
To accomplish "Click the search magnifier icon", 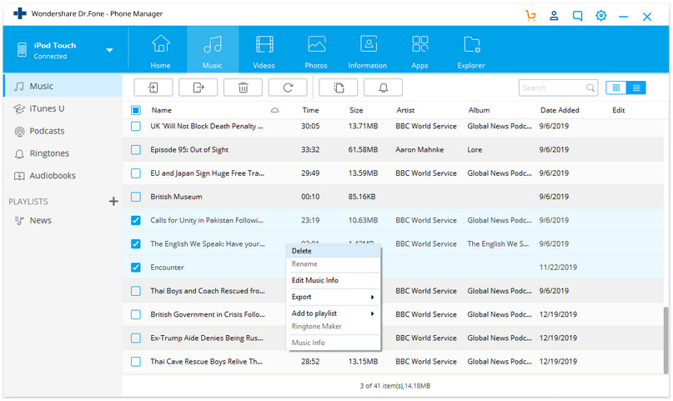I will coord(590,88).
